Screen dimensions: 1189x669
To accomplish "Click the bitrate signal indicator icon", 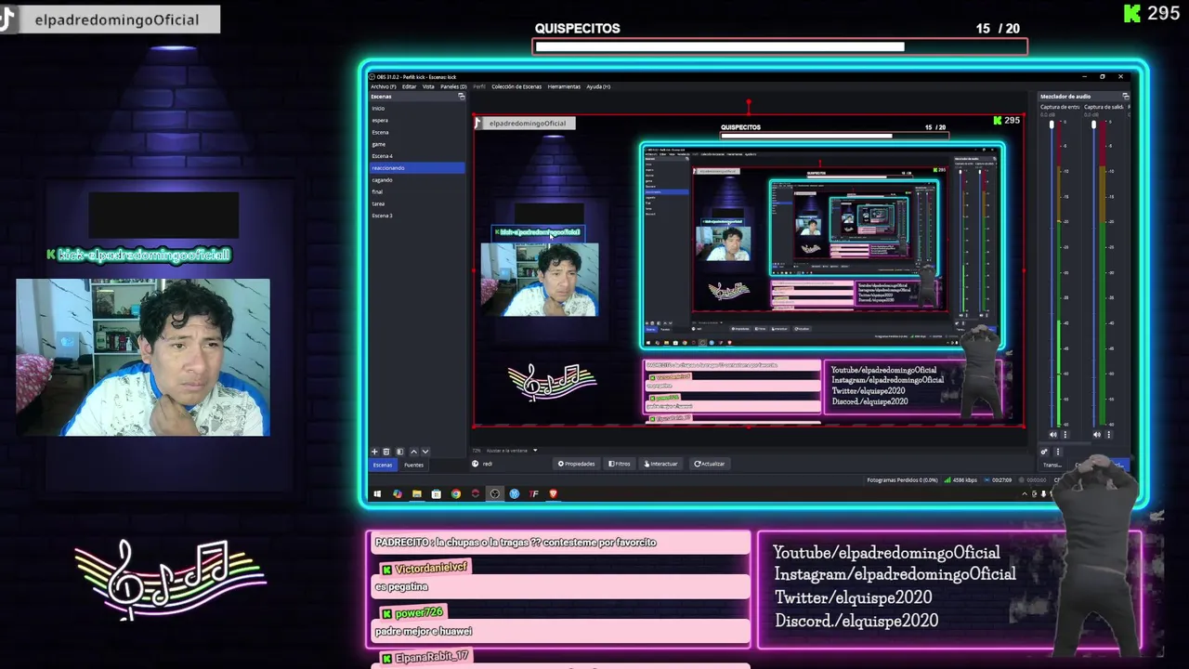I will (x=947, y=480).
